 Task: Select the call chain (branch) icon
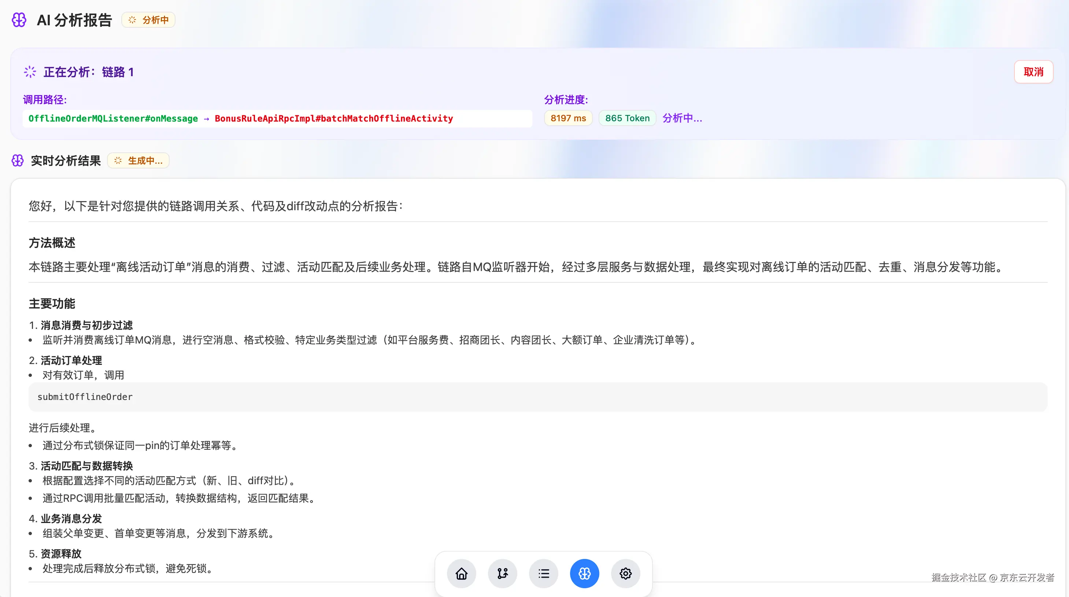[503, 573]
